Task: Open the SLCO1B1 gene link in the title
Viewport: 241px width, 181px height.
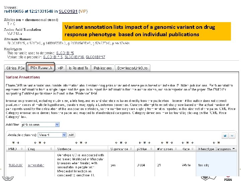Action: pos(68,11)
